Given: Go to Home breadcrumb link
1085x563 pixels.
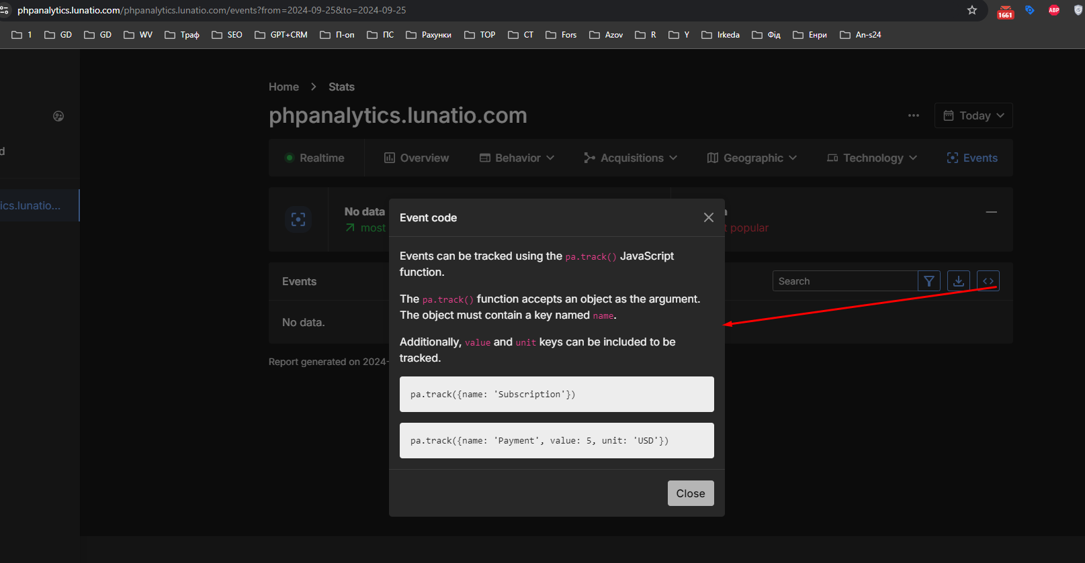Looking at the screenshot, I should [284, 87].
